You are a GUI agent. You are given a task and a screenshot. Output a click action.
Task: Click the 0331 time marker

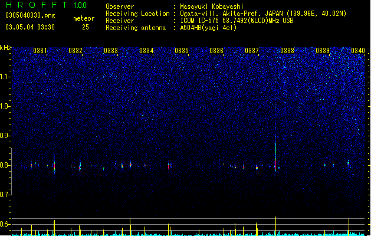coord(40,51)
